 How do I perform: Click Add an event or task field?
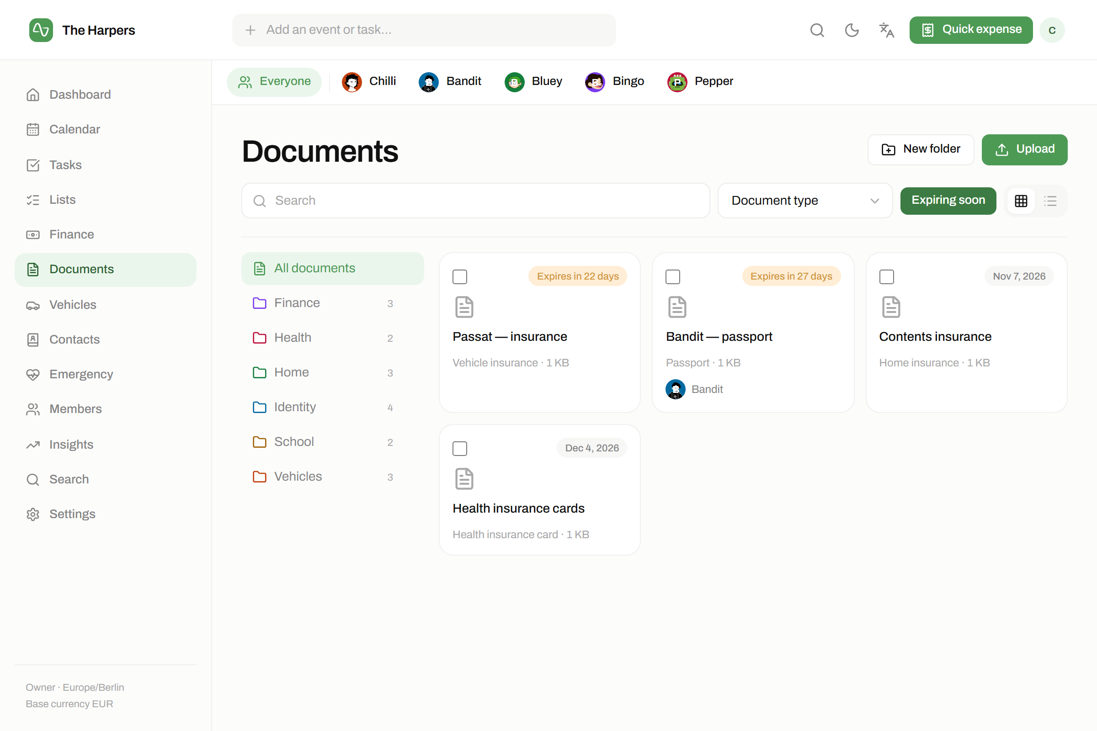tap(424, 30)
